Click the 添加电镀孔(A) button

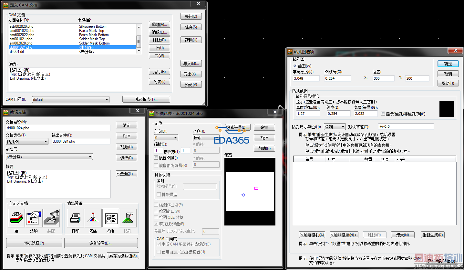[312, 235]
